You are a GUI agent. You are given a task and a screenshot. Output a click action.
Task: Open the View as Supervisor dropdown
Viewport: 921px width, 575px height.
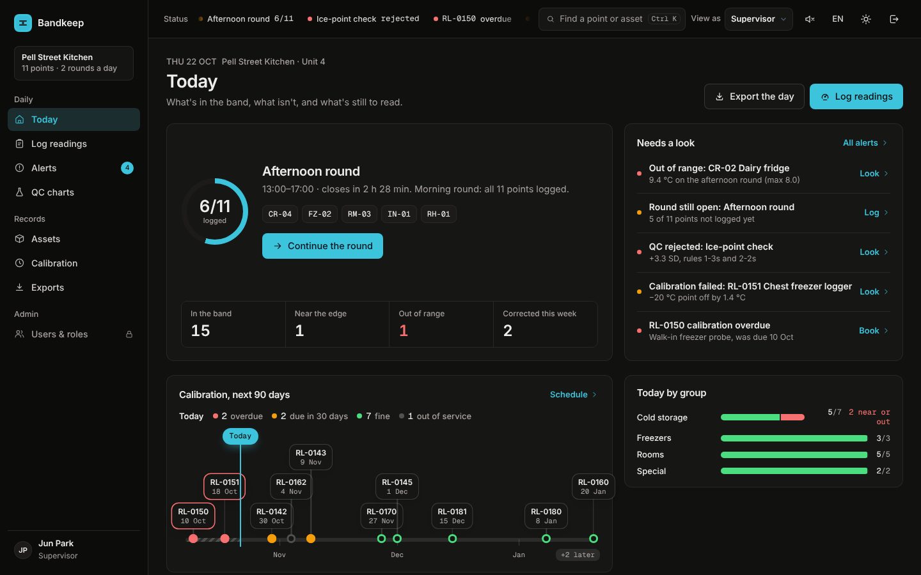[x=759, y=19]
